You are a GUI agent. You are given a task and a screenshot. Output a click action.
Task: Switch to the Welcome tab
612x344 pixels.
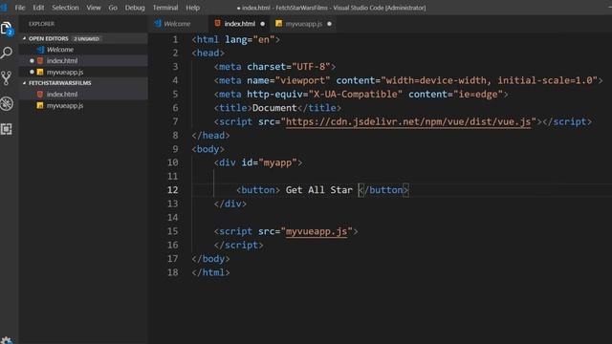pos(178,24)
